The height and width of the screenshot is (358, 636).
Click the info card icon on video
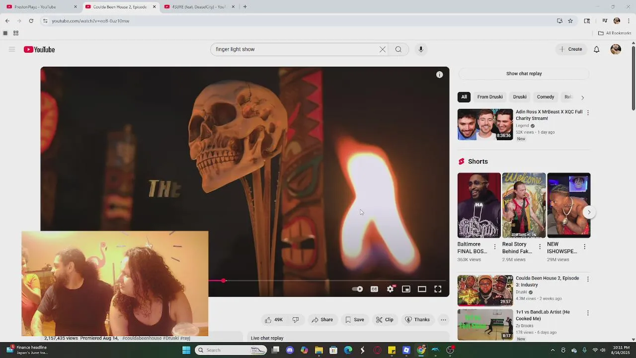(x=439, y=75)
